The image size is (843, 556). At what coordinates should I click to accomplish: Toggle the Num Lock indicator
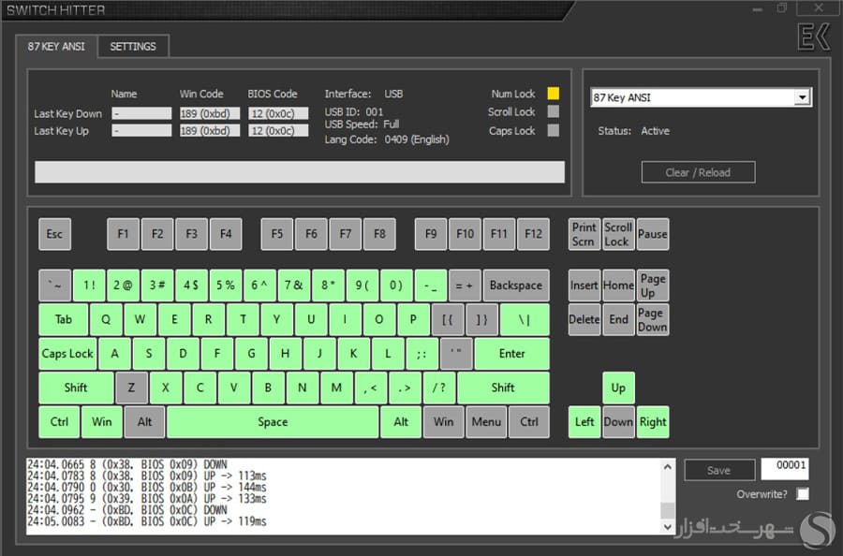click(553, 94)
